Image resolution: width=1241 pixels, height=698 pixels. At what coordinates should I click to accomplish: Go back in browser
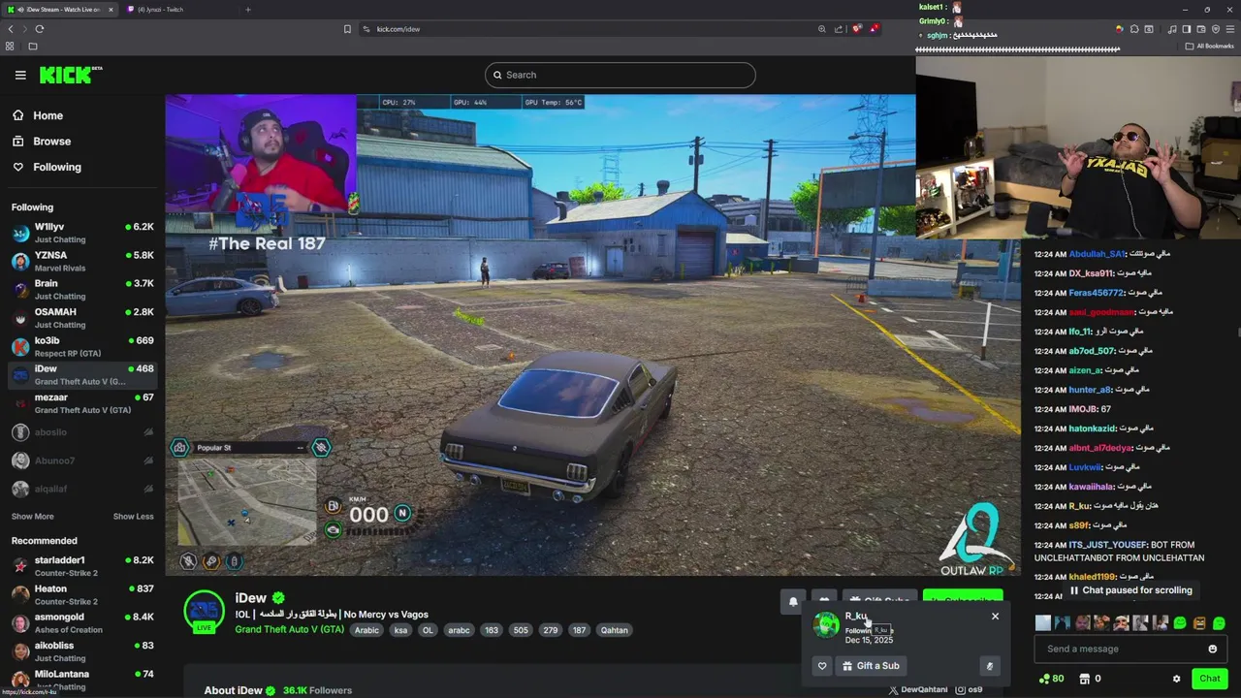tap(11, 29)
